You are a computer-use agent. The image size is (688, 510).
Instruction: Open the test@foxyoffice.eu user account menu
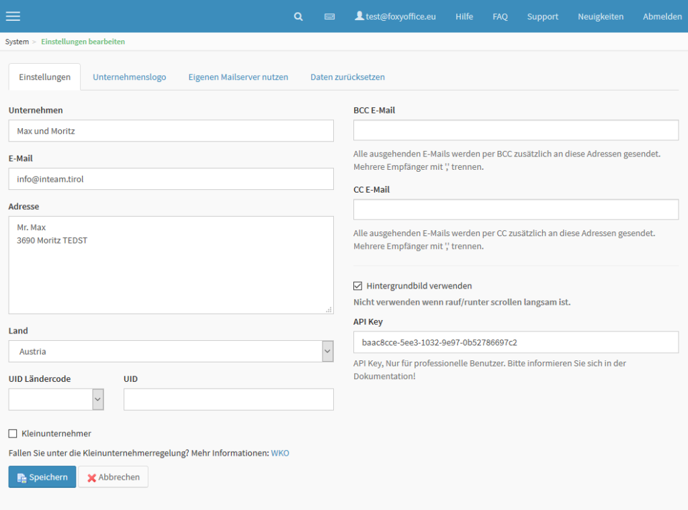tap(395, 16)
